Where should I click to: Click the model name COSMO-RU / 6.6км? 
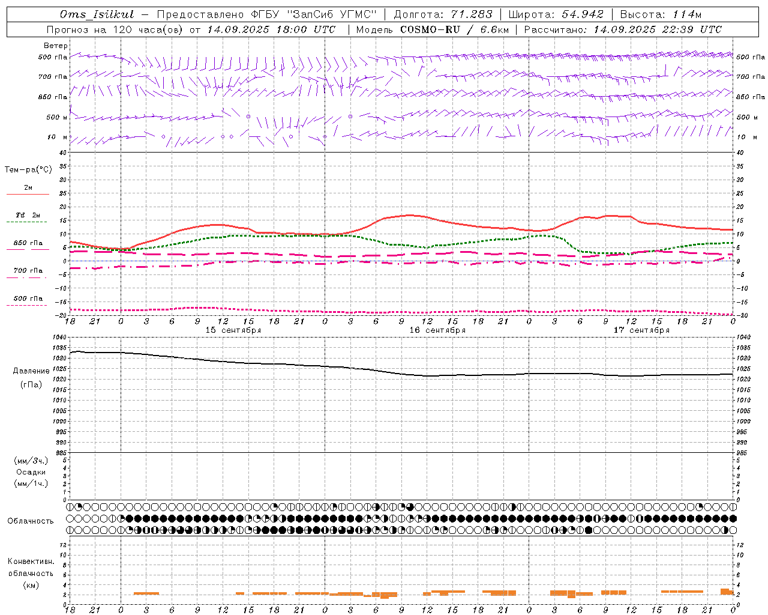point(455,29)
